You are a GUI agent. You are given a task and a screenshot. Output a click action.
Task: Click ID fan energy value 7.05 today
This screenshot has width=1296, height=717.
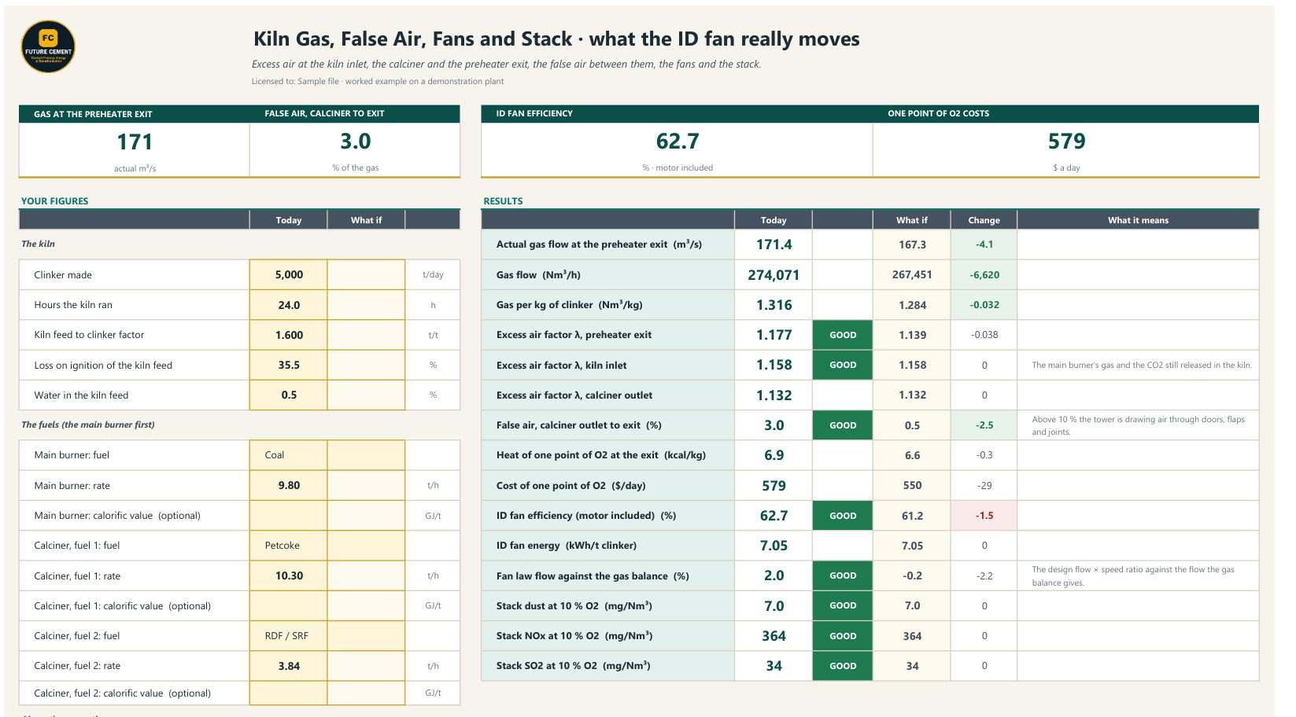774,546
